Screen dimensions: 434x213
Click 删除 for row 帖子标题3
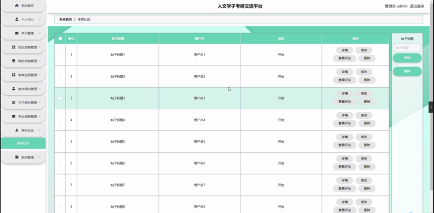(x=367, y=102)
